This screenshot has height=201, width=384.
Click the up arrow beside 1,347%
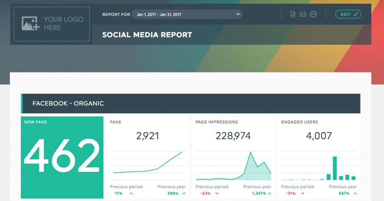click(270, 193)
